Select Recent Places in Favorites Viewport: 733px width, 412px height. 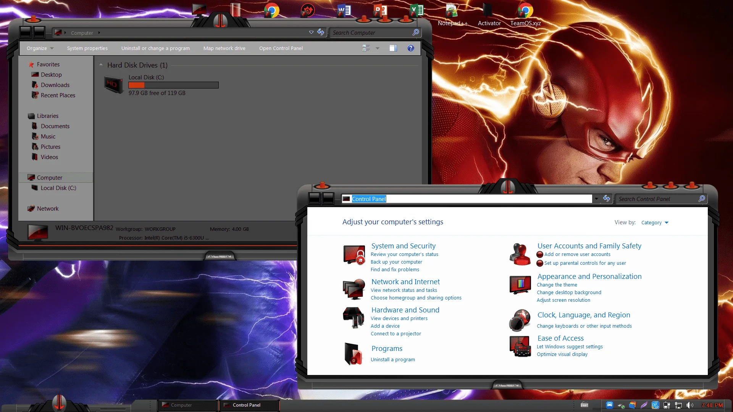point(58,95)
